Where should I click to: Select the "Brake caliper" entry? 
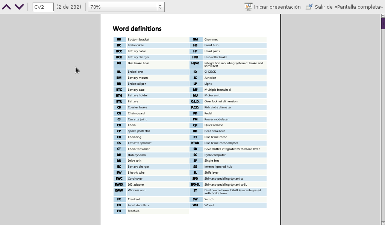pyautogui.click(x=137, y=84)
